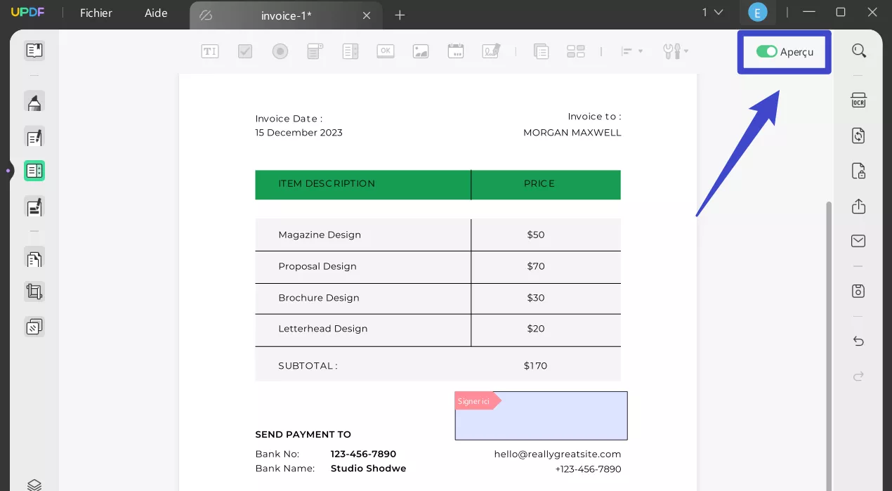Image resolution: width=892 pixels, height=491 pixels.
Task: Select the text field form tool
Action: 209,51
